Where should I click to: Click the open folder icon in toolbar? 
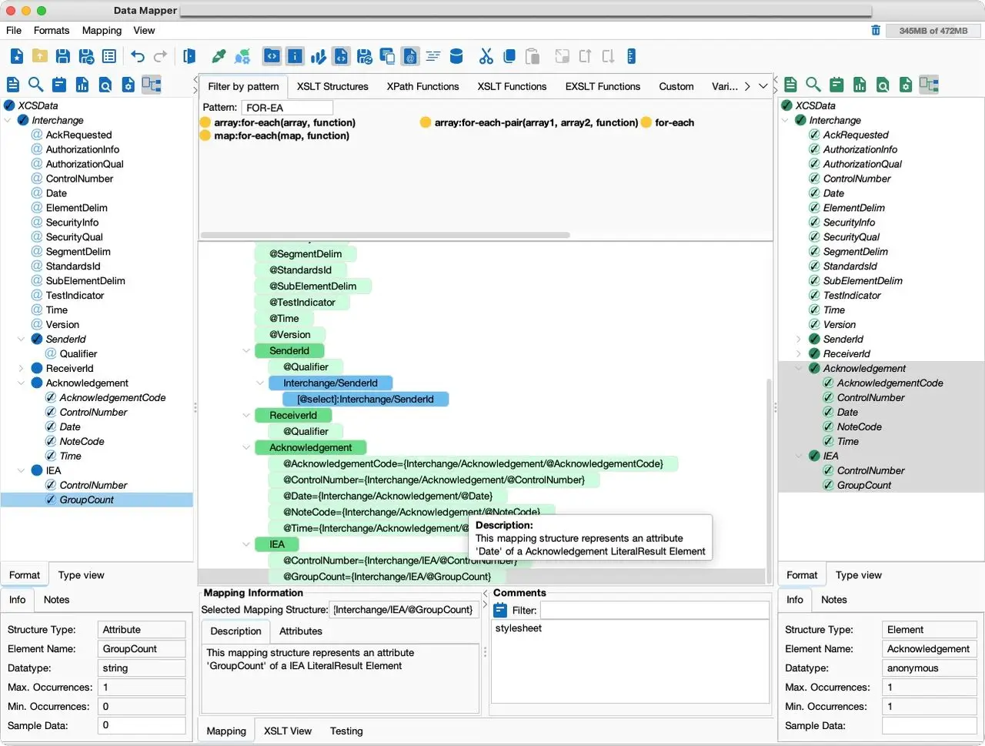[40, 56]
